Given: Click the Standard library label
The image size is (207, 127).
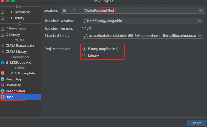Looking at the screenshot, I should pos(58,35).
